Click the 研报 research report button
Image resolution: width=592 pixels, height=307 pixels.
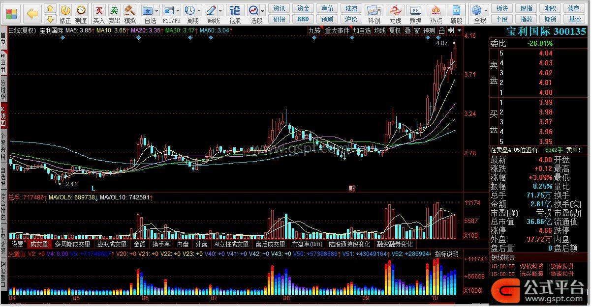pyautogui.click(x=280, y=19)
